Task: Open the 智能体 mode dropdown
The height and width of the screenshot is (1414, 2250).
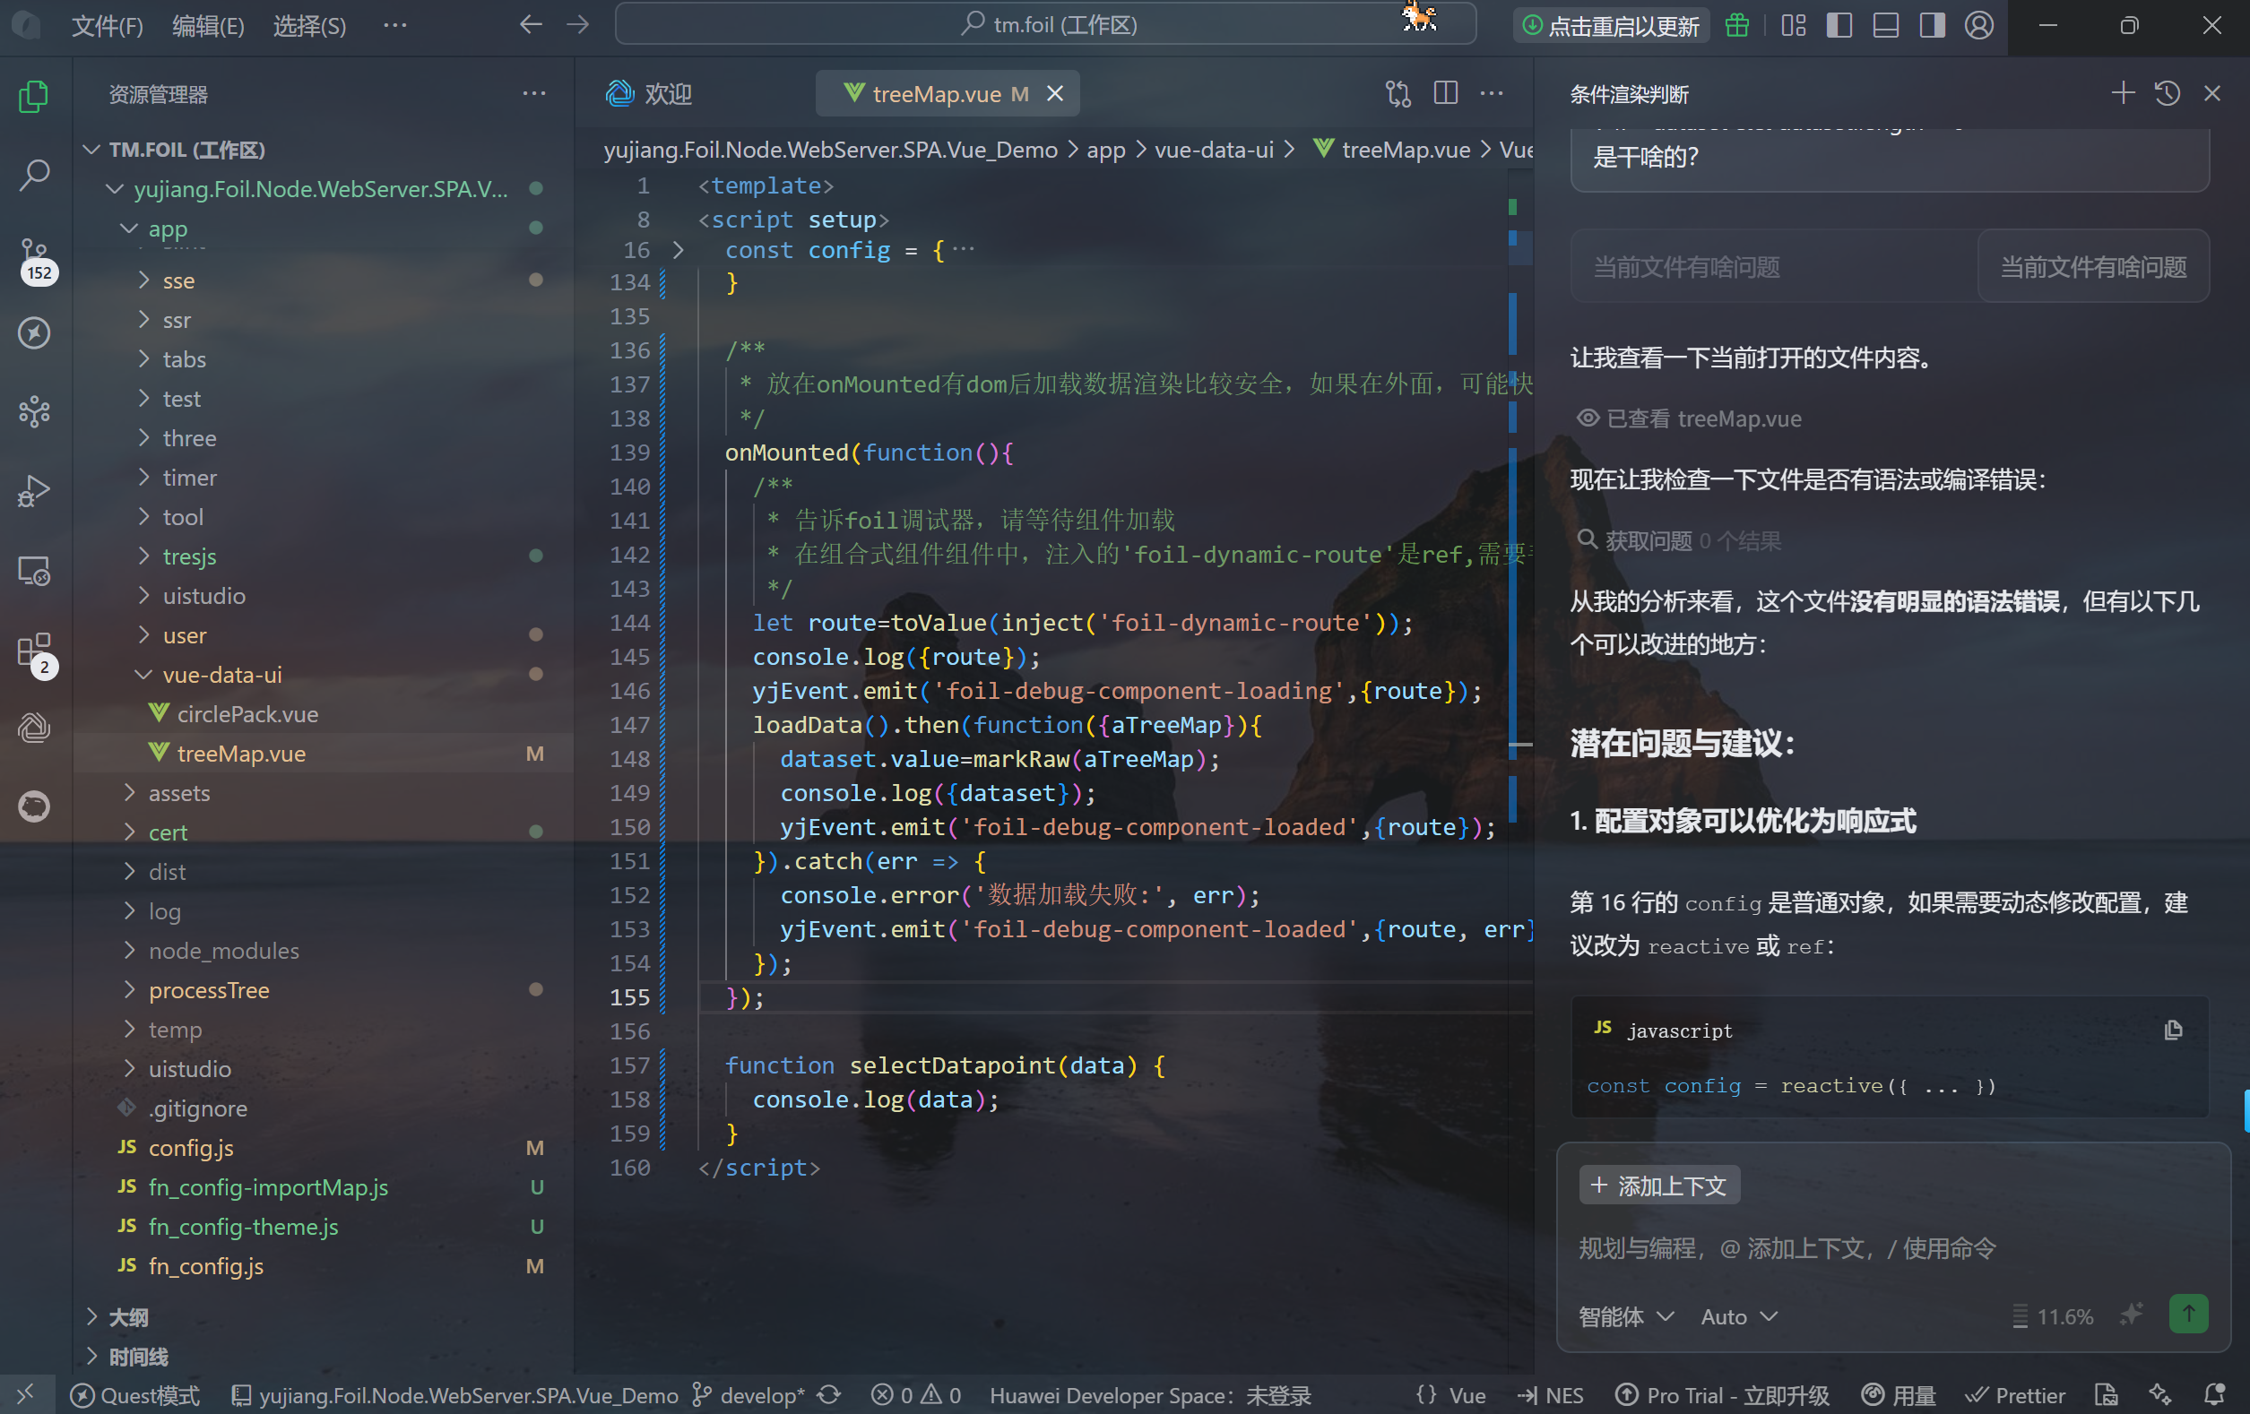Action: click(x=1625, y=1316)
